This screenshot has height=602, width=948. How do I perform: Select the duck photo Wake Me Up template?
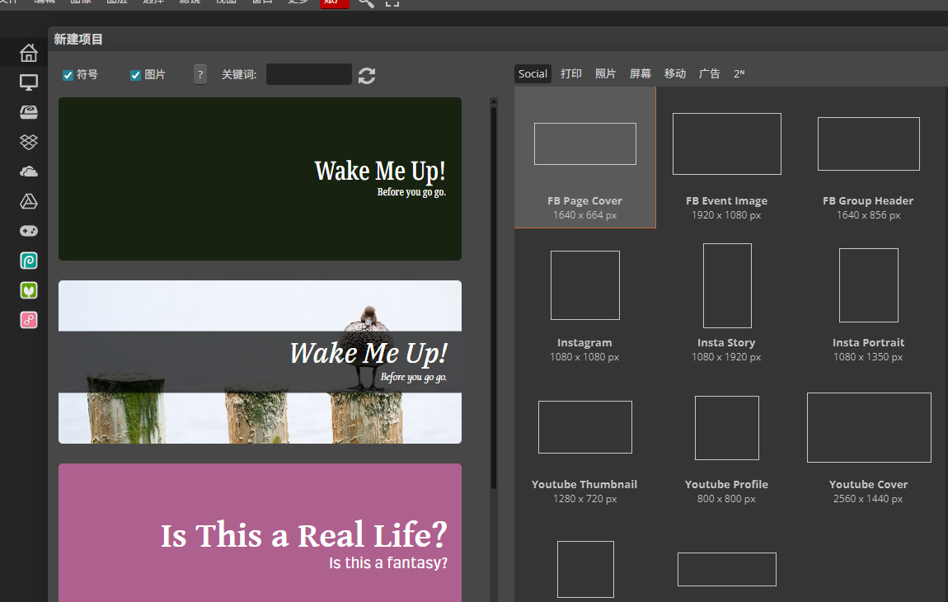click(260, 362)
